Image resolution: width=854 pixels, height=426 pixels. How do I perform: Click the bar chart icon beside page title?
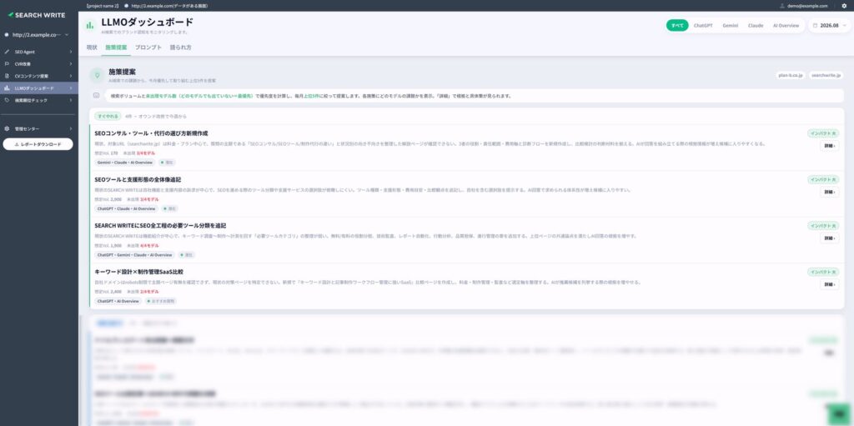[x=89, y=25]
